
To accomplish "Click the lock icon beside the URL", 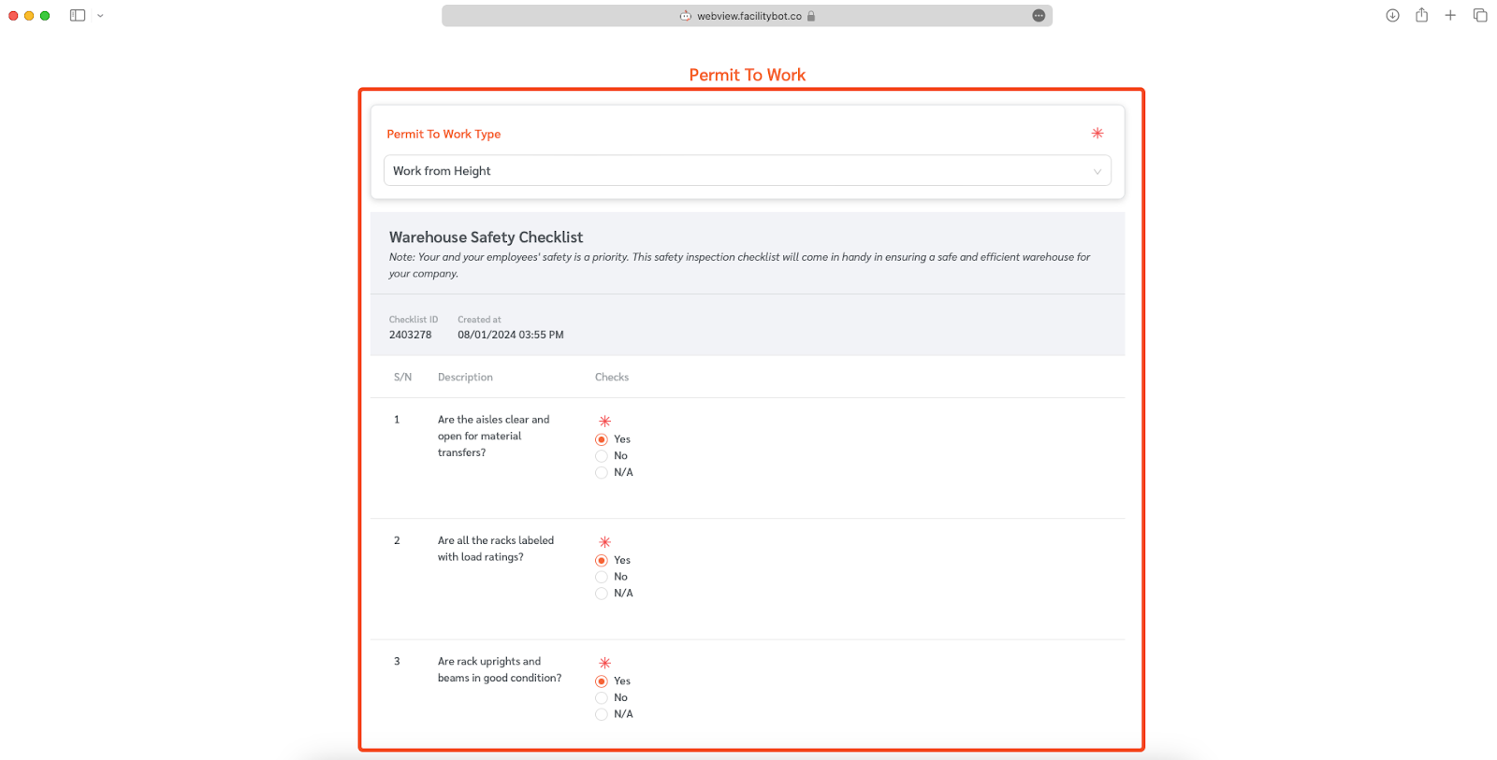I will click(x=811, y=16).
